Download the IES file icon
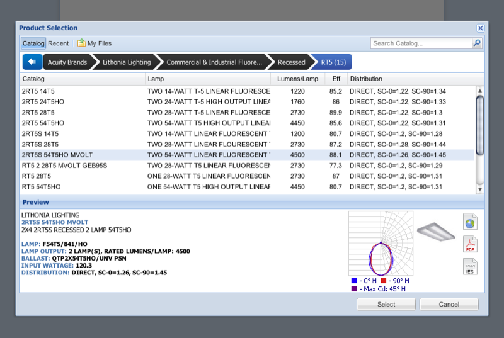504x338 pixels. (470, 266)
